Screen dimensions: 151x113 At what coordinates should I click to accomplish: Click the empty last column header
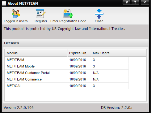coord(138,53)
